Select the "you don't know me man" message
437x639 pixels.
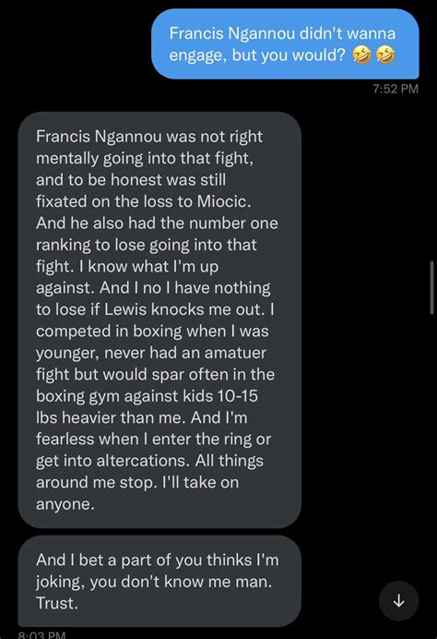159,581
